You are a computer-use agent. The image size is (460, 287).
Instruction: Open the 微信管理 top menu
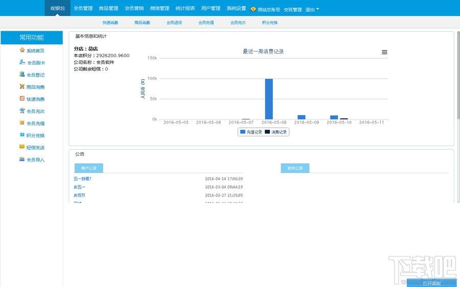(x=159, y=8)
